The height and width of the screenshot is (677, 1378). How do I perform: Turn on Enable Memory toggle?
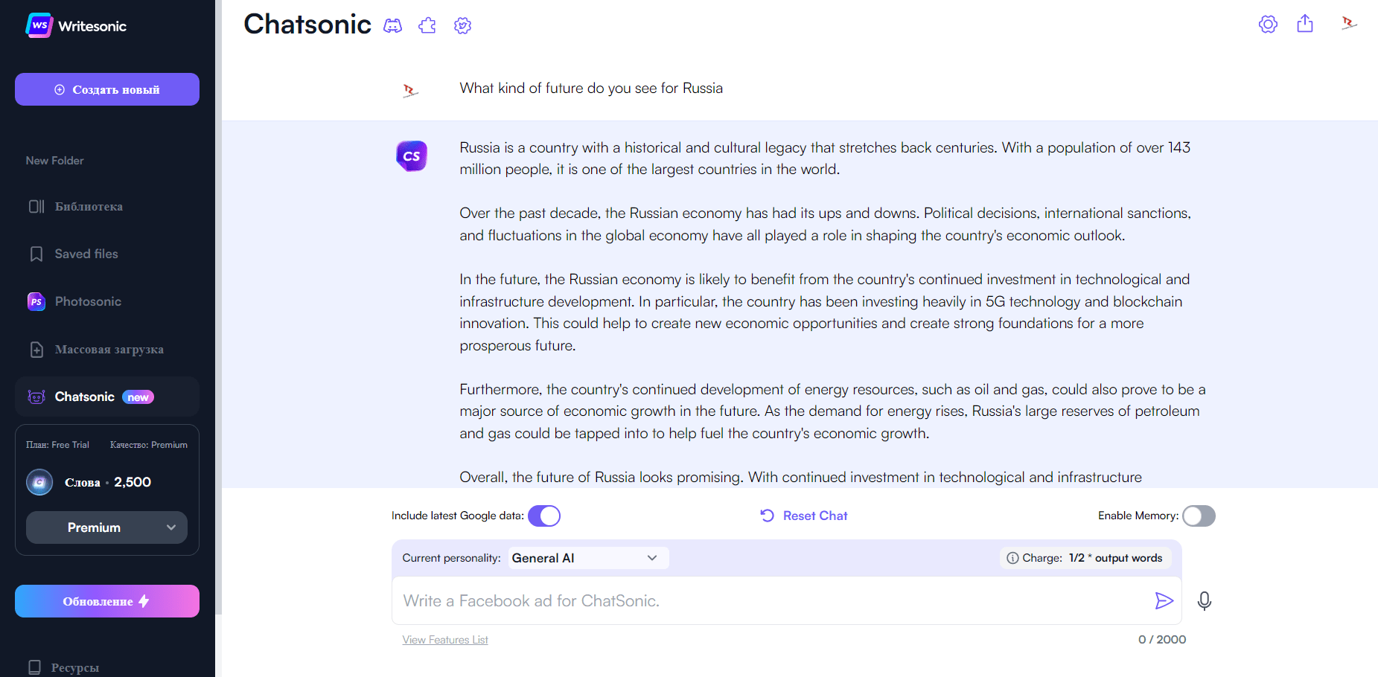tap(1199, 516)
